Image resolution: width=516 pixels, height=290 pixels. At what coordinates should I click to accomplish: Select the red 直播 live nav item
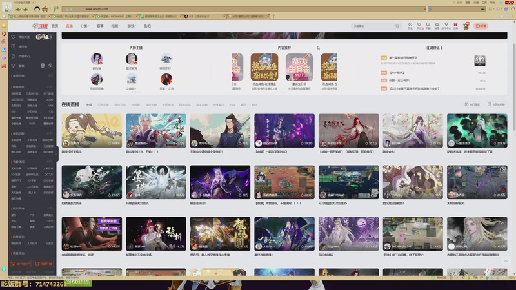pos(69,26)
